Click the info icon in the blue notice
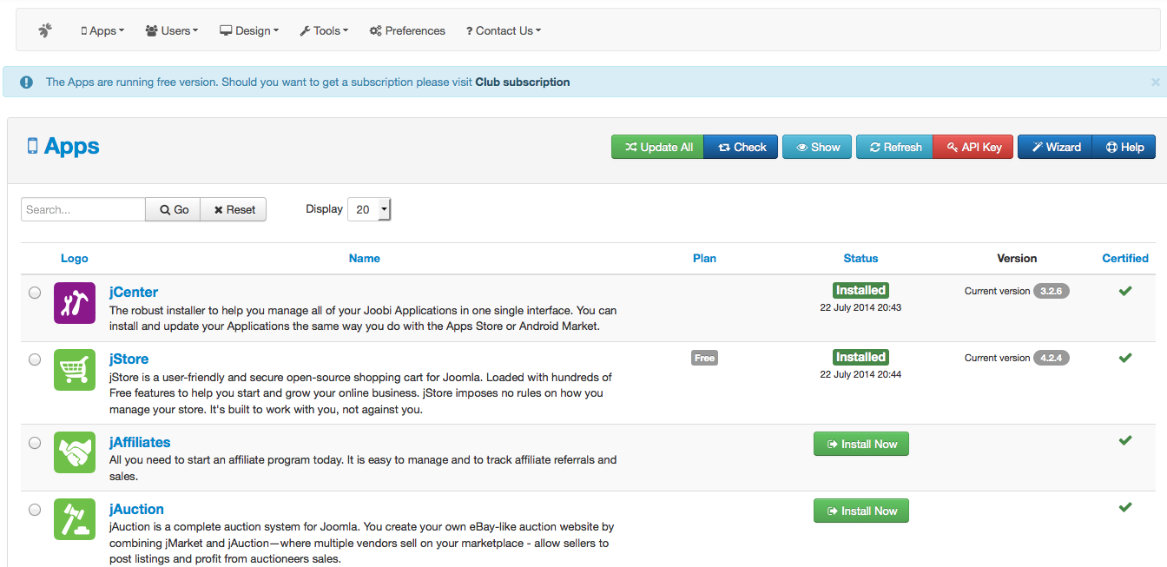The width and height of the screenshot is (1167, 567). pyautogui.click(x=27, y=82)
